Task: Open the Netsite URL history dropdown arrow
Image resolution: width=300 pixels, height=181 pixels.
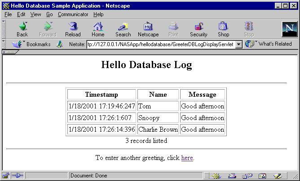Action: pyautogui.click(x=239, y=44)
